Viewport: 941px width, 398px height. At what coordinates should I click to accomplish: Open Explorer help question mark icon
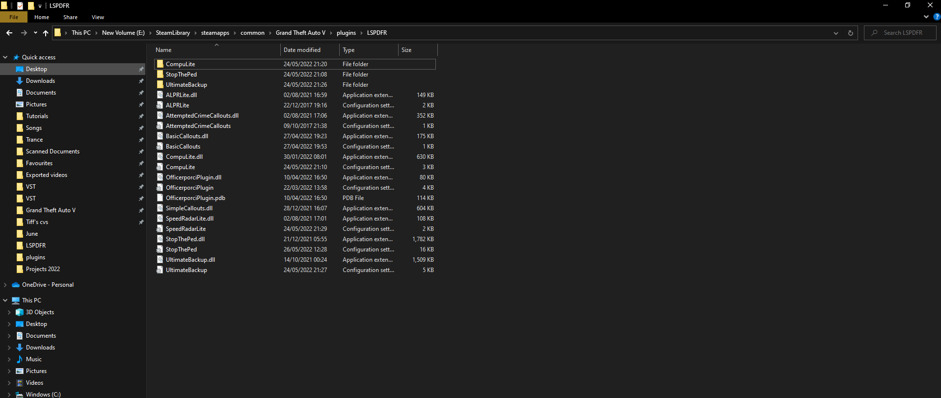(937, 17)
